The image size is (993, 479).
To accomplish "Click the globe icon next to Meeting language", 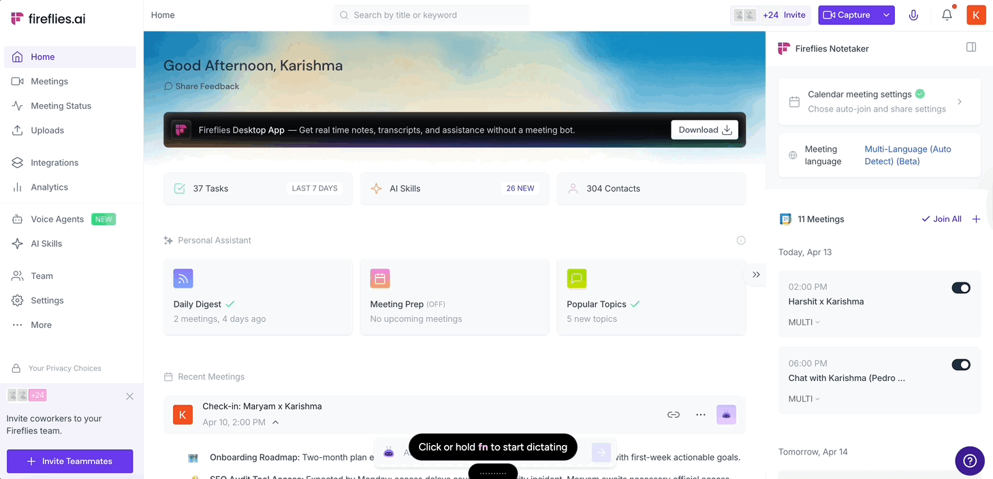I will pos(793,155).
